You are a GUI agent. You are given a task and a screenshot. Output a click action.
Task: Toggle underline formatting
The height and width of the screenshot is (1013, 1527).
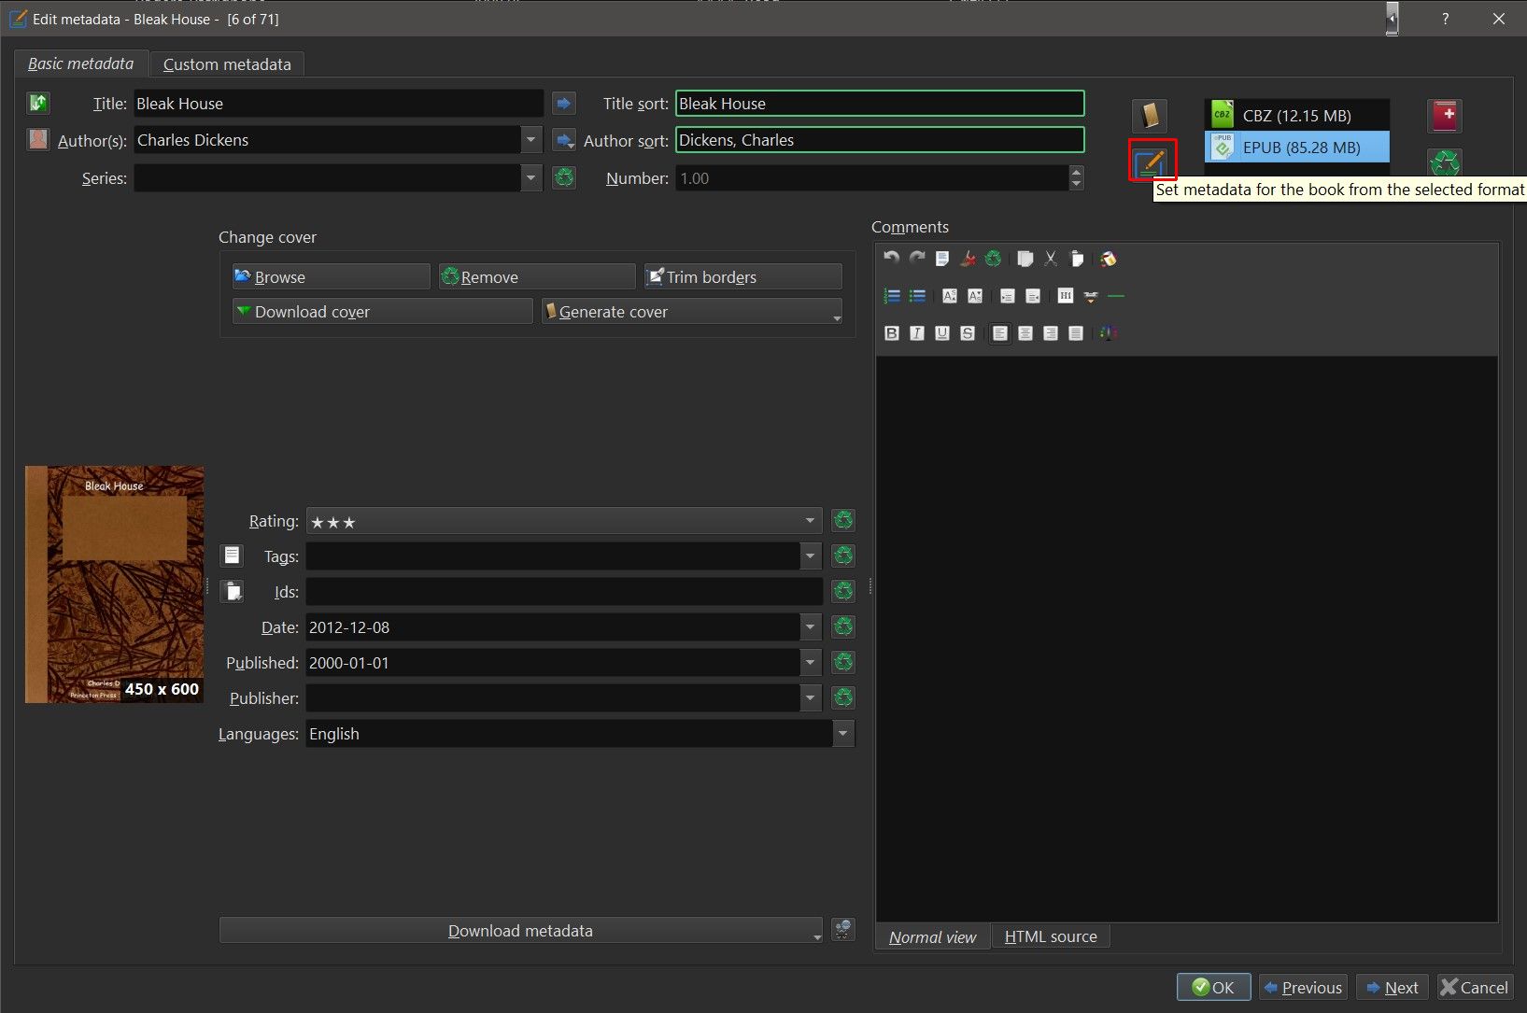(x=942, y=333)
